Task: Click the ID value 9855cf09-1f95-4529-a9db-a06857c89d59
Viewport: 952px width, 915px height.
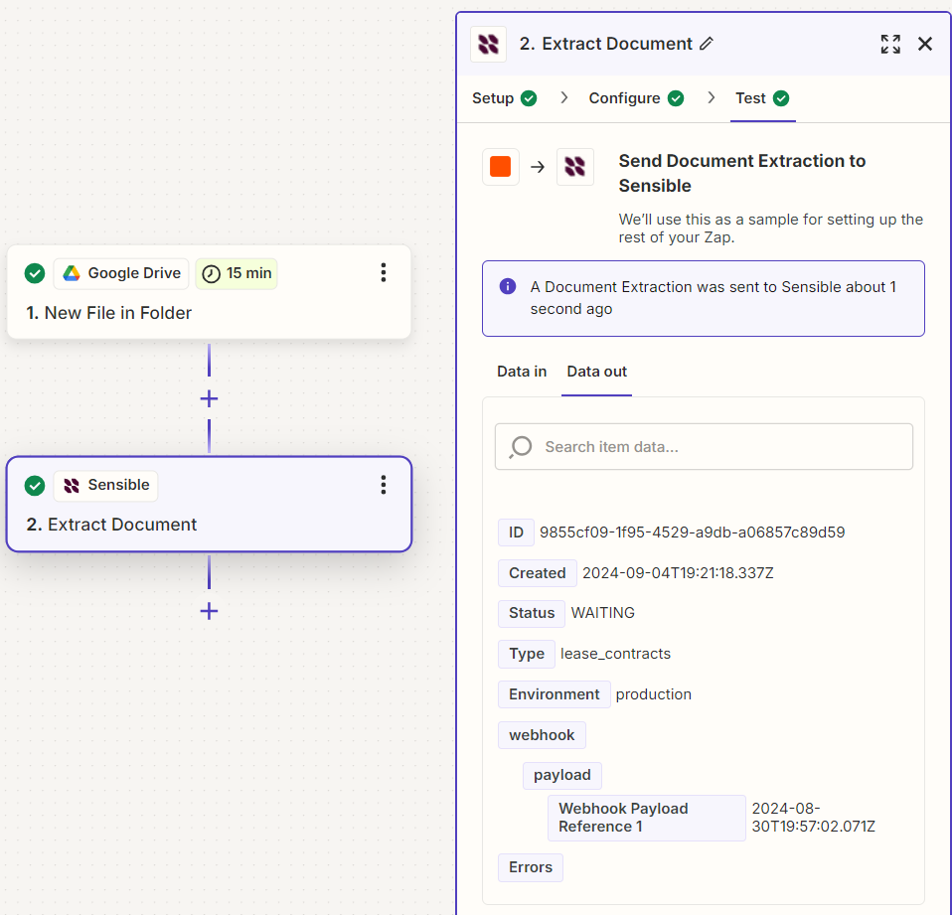Action: click(x=693, y=533)
